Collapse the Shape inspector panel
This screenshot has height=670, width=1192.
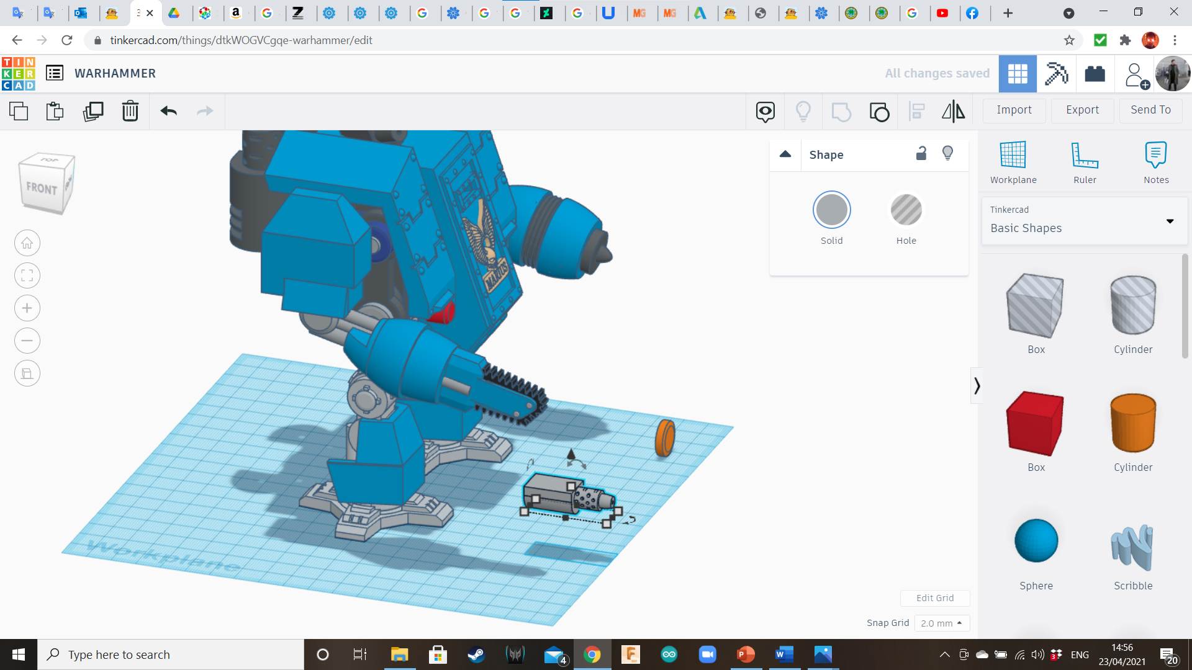coord(785,154)
